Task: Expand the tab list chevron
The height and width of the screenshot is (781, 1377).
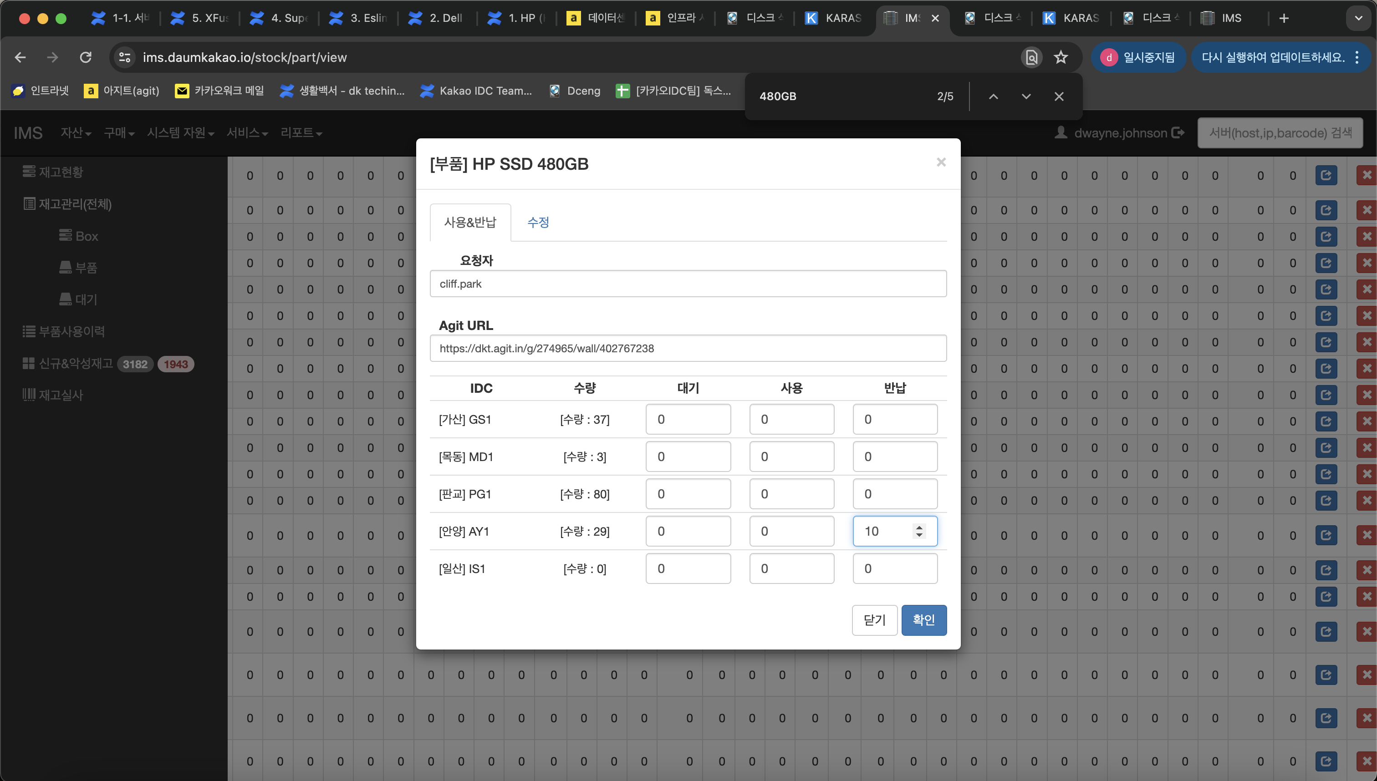Action: coord(1358,18)
